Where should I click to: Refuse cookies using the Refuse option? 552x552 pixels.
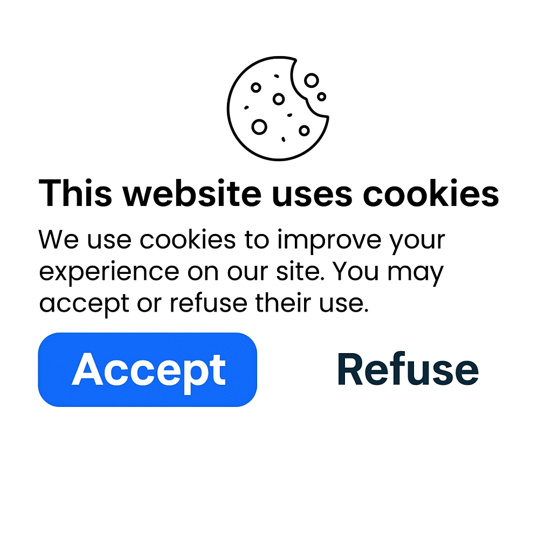[x=408, y=369]
